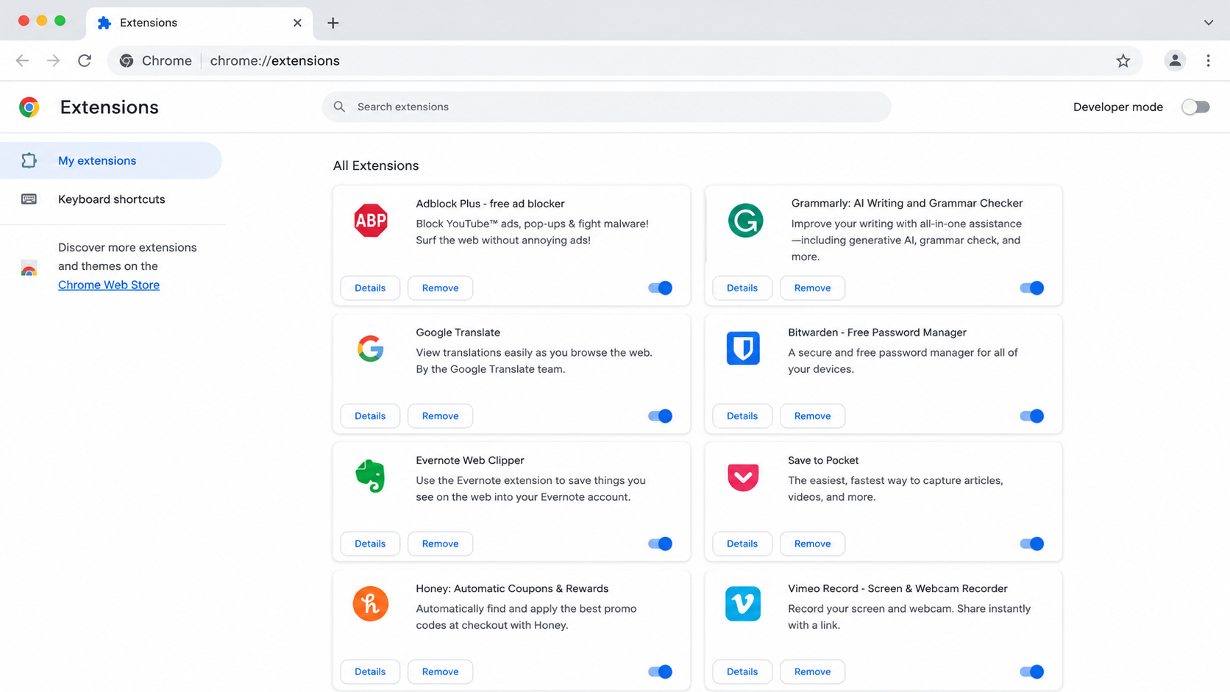The image size is (1230, 692).
Task: Click the Honey orange icon
Action: pos(371,604)
